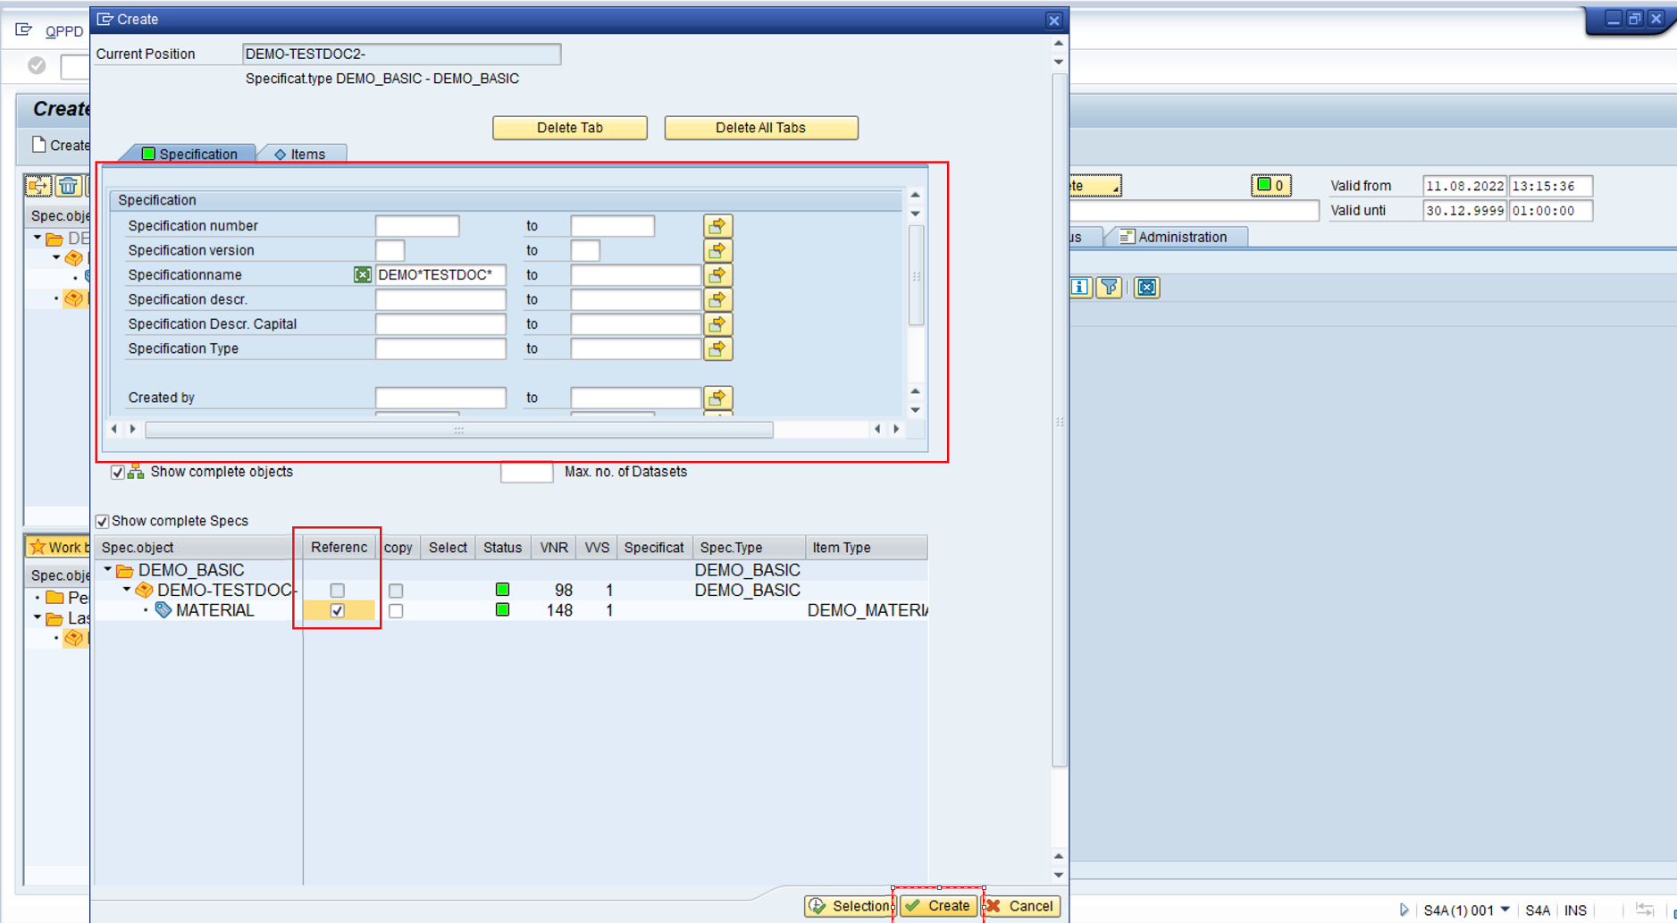The width and height of the screenshot is (1677, 923).
Task: Click the Max. no. of Datasets field
Action: (x=526, y=472)
